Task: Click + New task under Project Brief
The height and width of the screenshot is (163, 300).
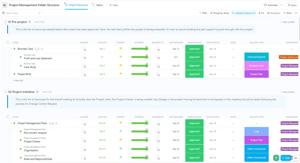Action: tap(18, 81)
